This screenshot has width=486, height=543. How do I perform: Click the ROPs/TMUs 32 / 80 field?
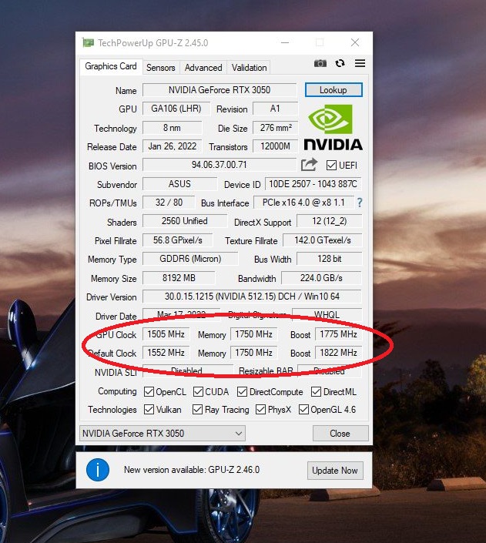[169, 203]
